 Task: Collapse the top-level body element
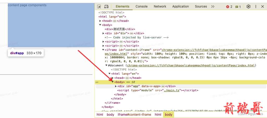point(100,25)
